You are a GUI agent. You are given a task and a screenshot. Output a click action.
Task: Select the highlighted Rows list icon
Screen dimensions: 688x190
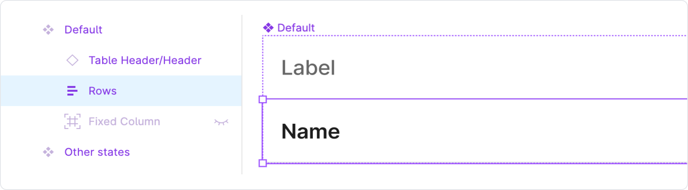[x=72, y=91]
